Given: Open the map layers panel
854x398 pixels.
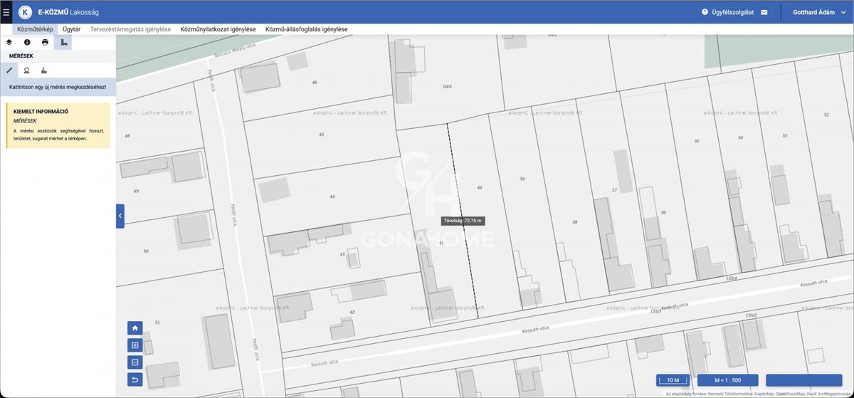Looking at the screenshot, I should (9, 43).
